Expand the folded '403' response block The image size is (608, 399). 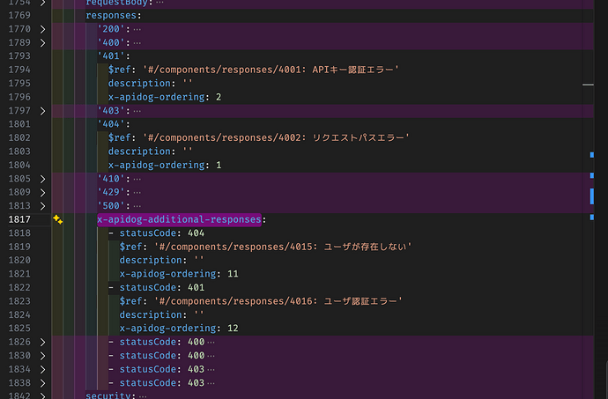coord(41,110)
